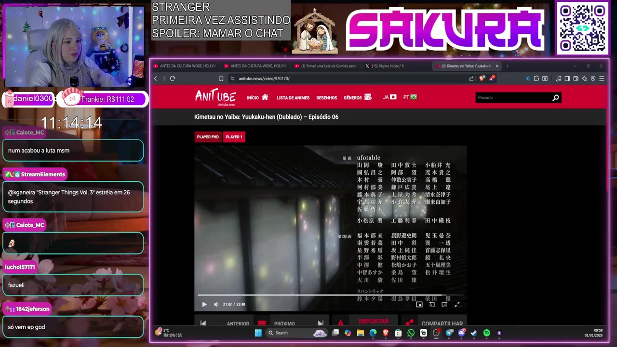Click the AniTube logo
Screen dimensions: 617x347
pos(215,97)
